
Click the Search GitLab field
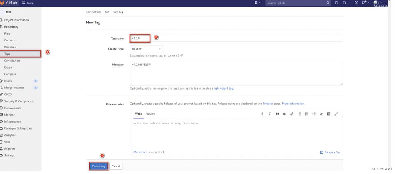point(298,3)
